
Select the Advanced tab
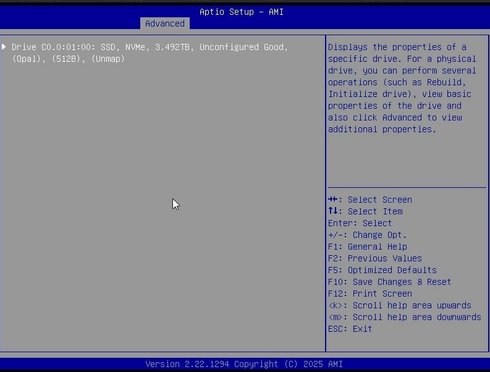pyautogui.click(x=164, y=23)
